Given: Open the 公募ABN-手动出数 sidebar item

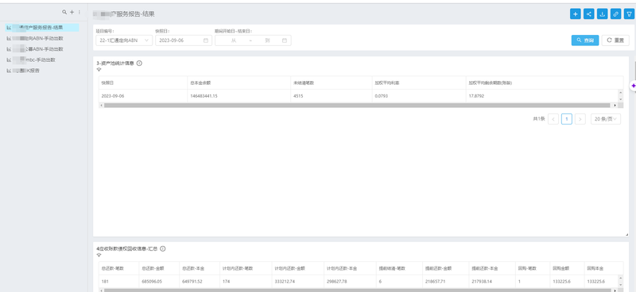Looking at the screenshot, I should tap(42, 49).
